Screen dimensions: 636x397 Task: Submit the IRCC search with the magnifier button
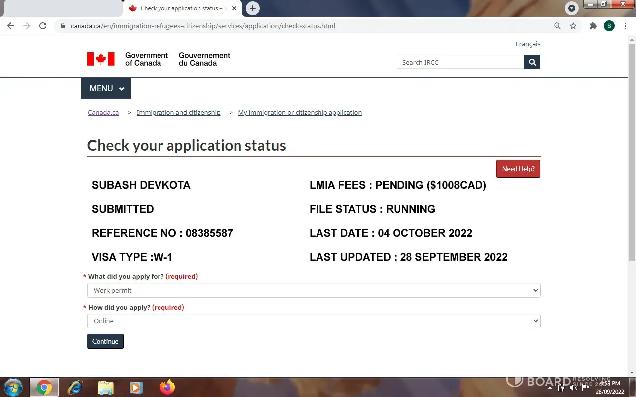click(x=532, y=62)
